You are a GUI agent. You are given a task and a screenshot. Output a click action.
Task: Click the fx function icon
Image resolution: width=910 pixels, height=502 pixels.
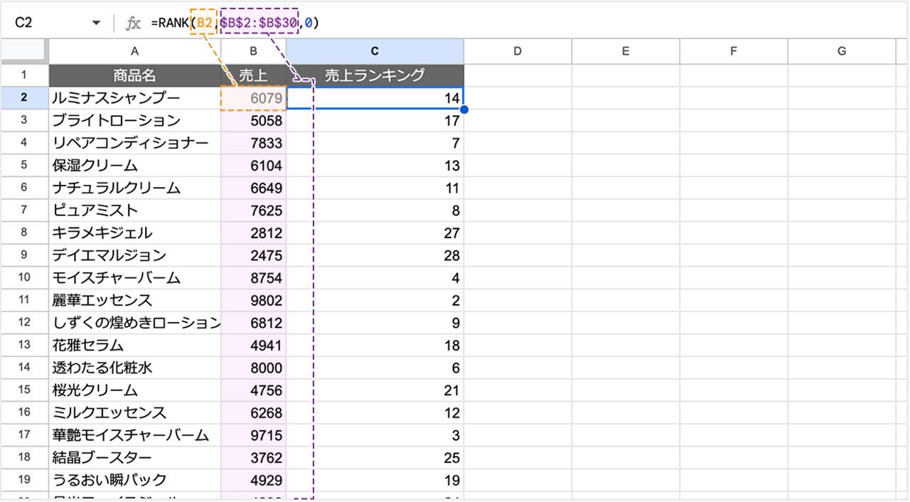coord(133,23)
